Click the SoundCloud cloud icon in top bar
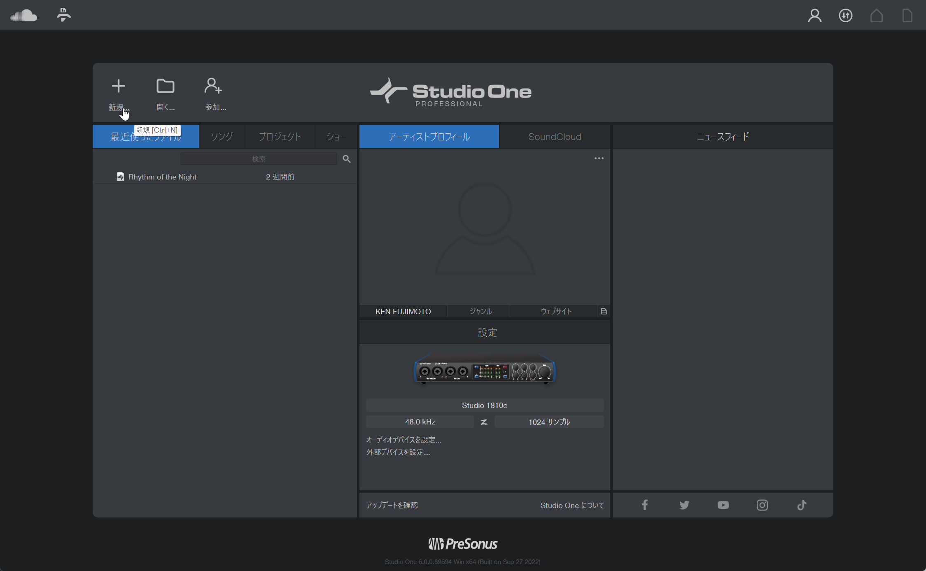The image size is (926, 571). 23,15
